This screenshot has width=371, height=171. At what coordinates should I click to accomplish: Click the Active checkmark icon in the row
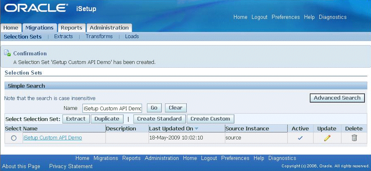(x=300, y=138)
